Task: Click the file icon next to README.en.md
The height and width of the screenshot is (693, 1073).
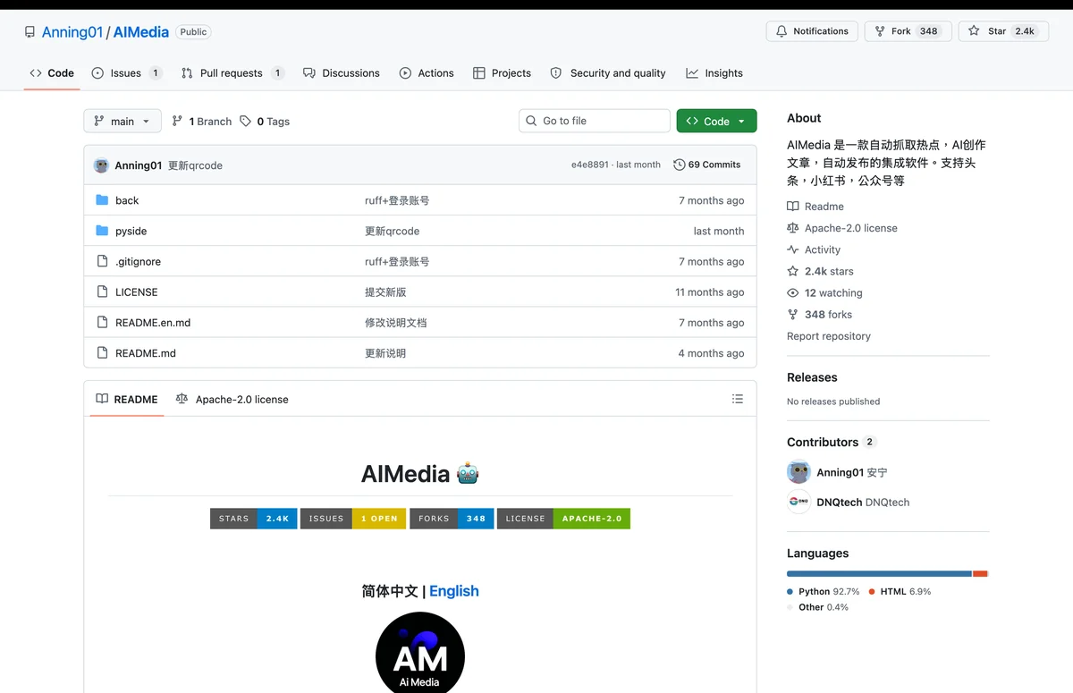Action: tap(102, 322)
